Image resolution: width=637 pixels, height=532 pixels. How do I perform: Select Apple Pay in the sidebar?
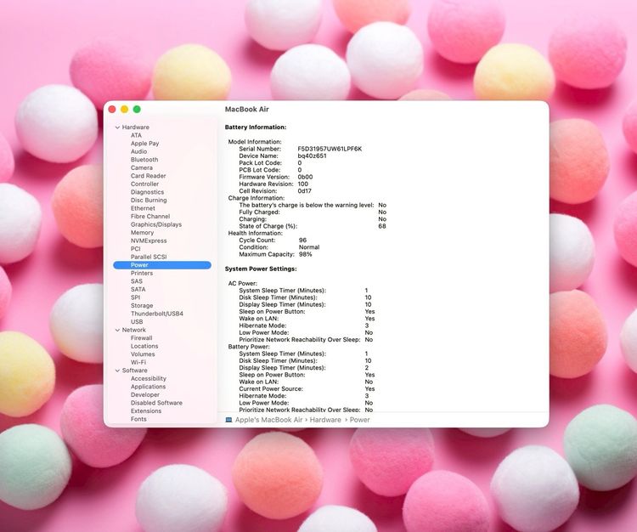[x=144, y=144]
